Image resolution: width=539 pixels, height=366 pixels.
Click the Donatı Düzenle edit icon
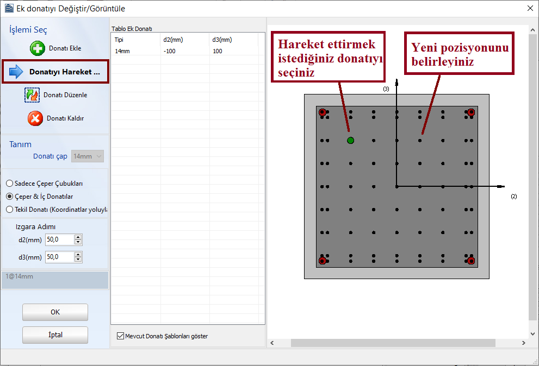33,95
